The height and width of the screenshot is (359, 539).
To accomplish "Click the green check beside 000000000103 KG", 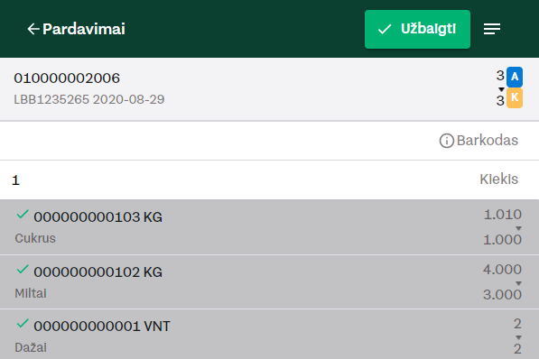I will (23, 215).
